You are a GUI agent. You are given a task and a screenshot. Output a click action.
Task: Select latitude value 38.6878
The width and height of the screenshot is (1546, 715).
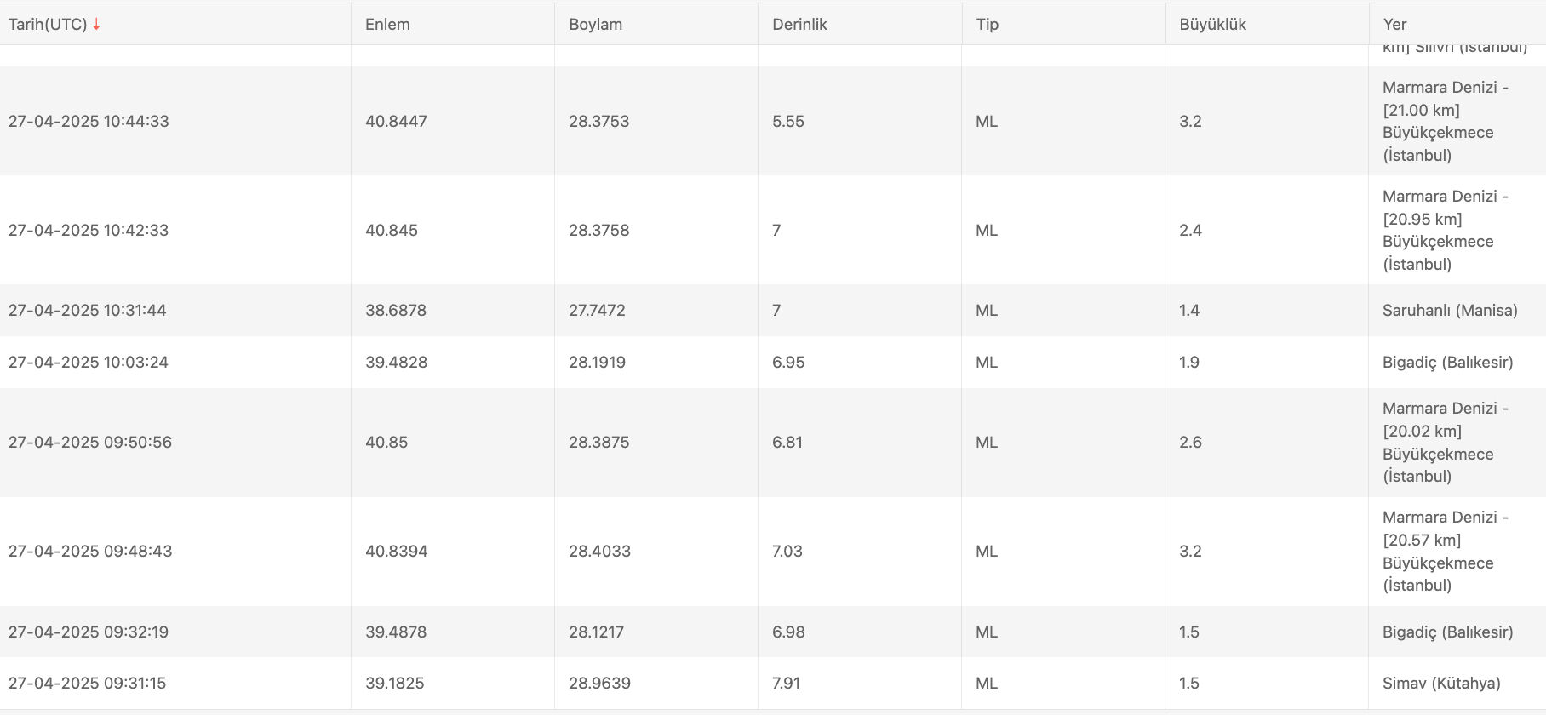pos(396,311)
